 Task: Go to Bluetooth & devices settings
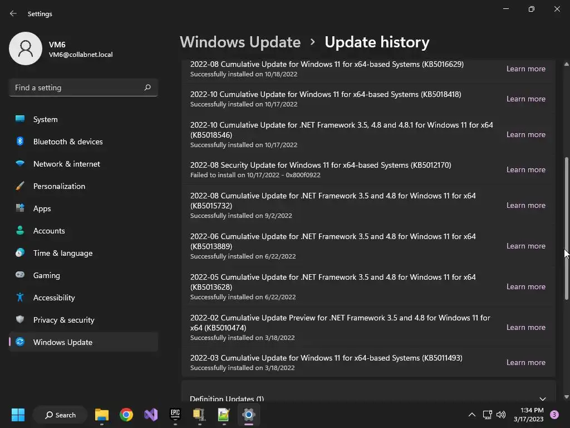pos(83,141)
